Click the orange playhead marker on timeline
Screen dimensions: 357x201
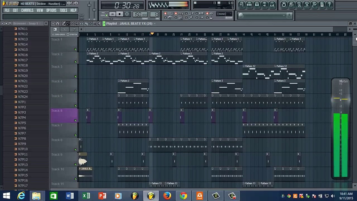pos(152,34)
